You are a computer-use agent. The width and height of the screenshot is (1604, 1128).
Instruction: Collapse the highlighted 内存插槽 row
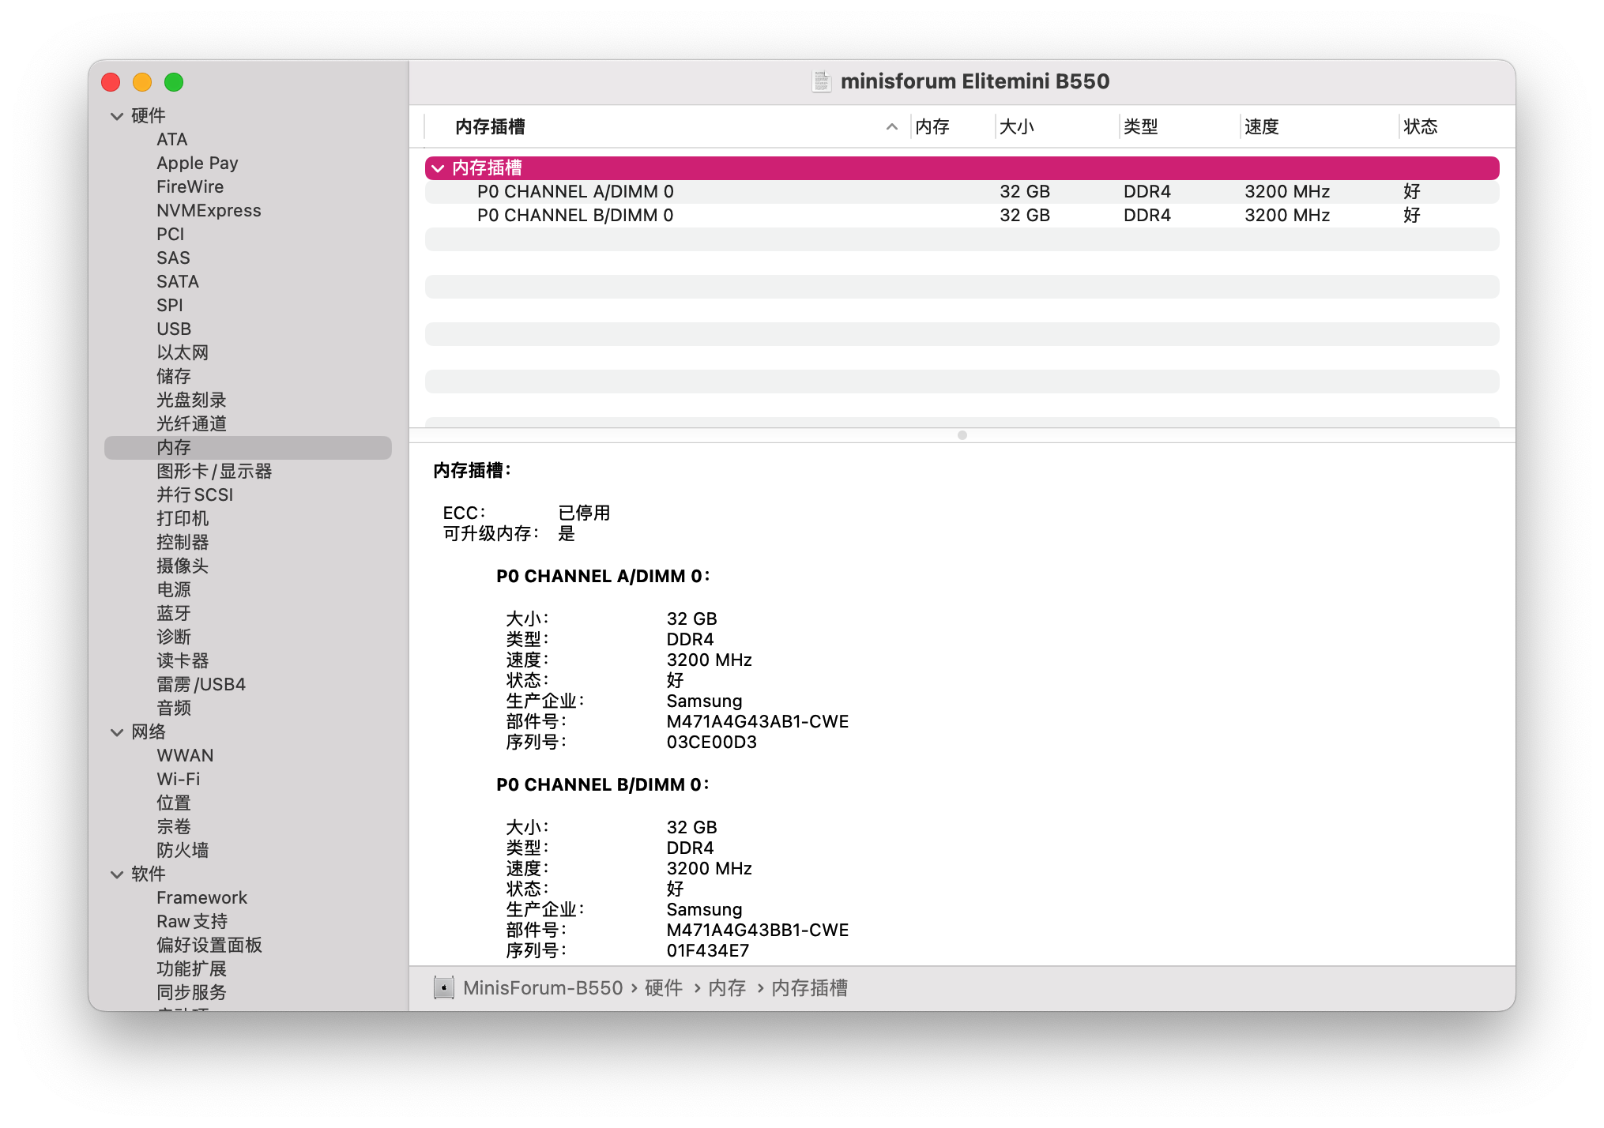(x=438, y=168)
